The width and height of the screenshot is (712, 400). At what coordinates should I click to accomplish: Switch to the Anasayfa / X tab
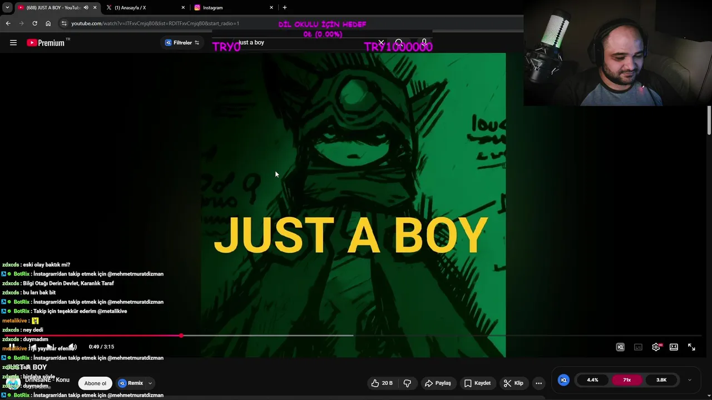pyautogui.click(x=146, y=8)
